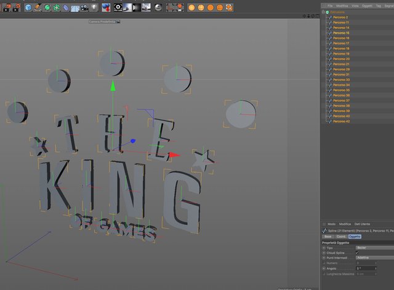Open the Vista menu in Object Manager
The width and height of the screenshot is (394, 290).
(x=355, y=6)
